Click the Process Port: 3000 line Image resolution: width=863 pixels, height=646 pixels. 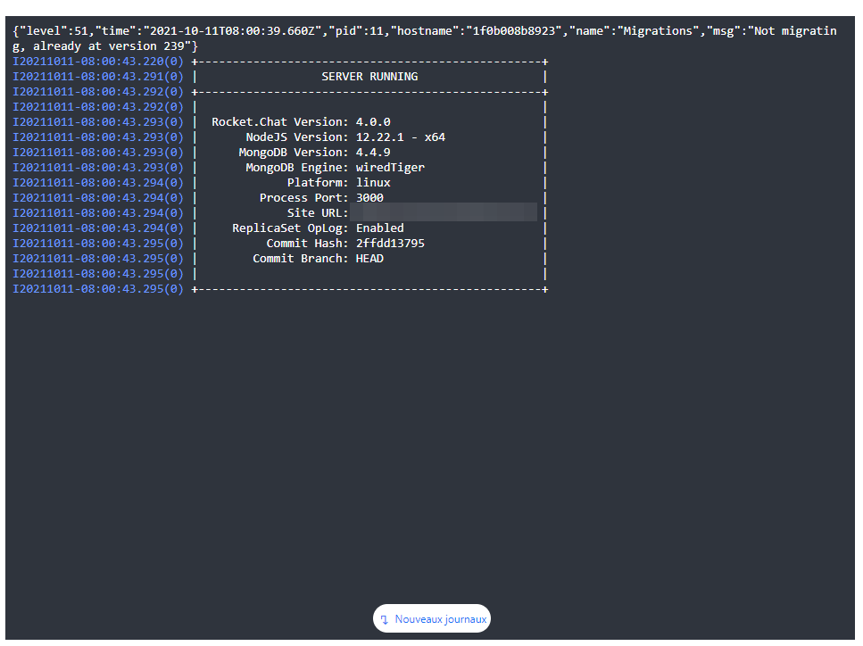321,197
